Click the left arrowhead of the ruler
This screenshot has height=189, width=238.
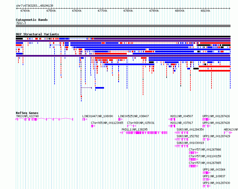point(17,8)
